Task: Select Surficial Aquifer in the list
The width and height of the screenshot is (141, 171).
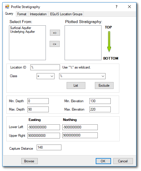Action: click(x=21, y=28)
